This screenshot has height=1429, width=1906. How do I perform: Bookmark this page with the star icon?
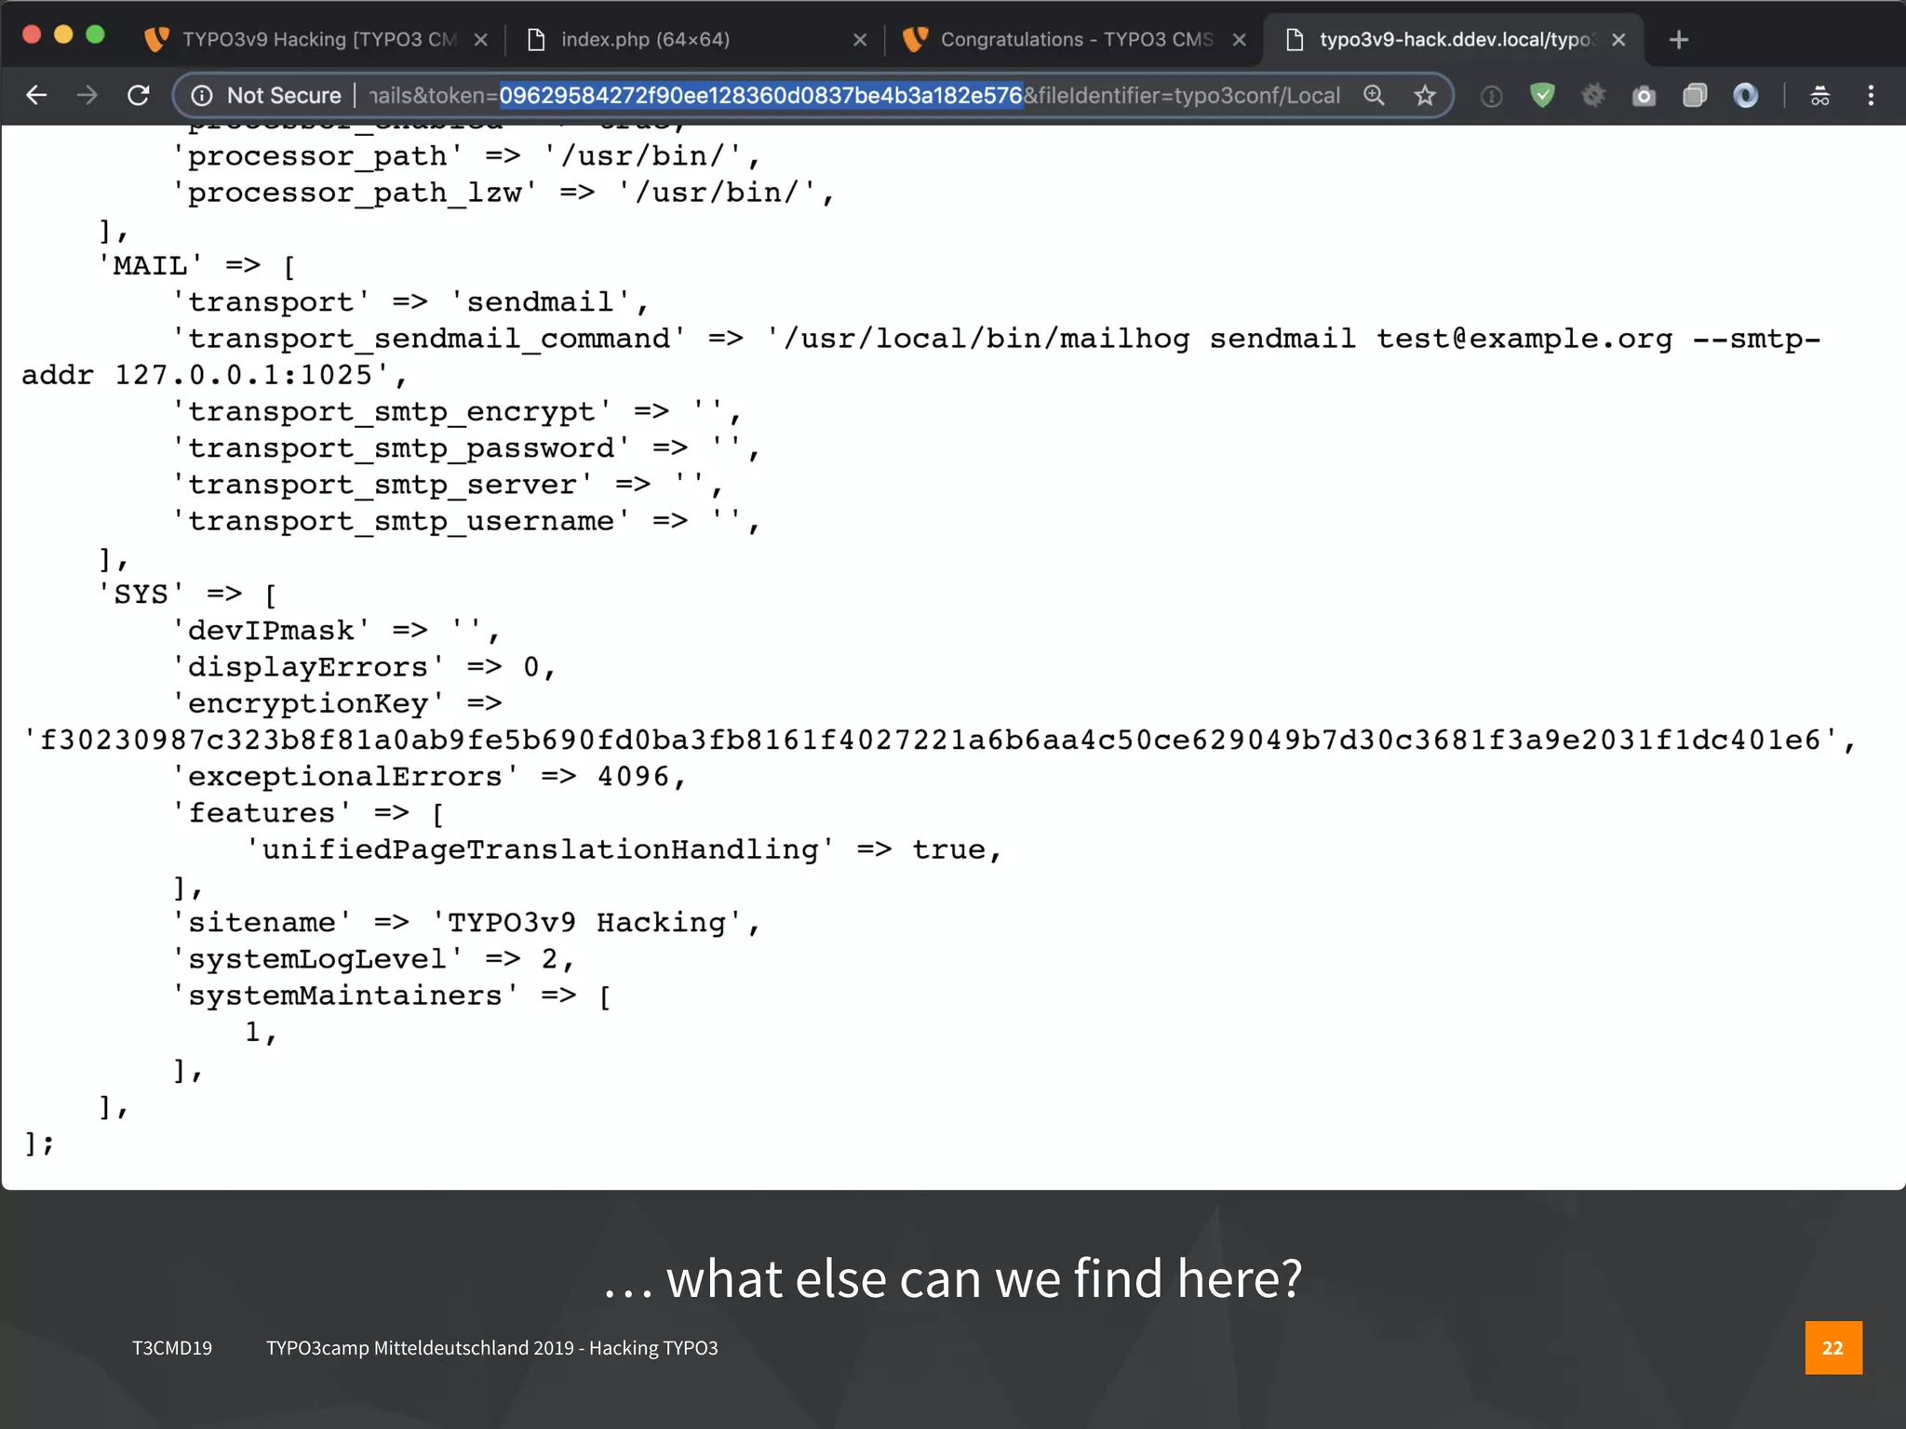(1424, 95)
